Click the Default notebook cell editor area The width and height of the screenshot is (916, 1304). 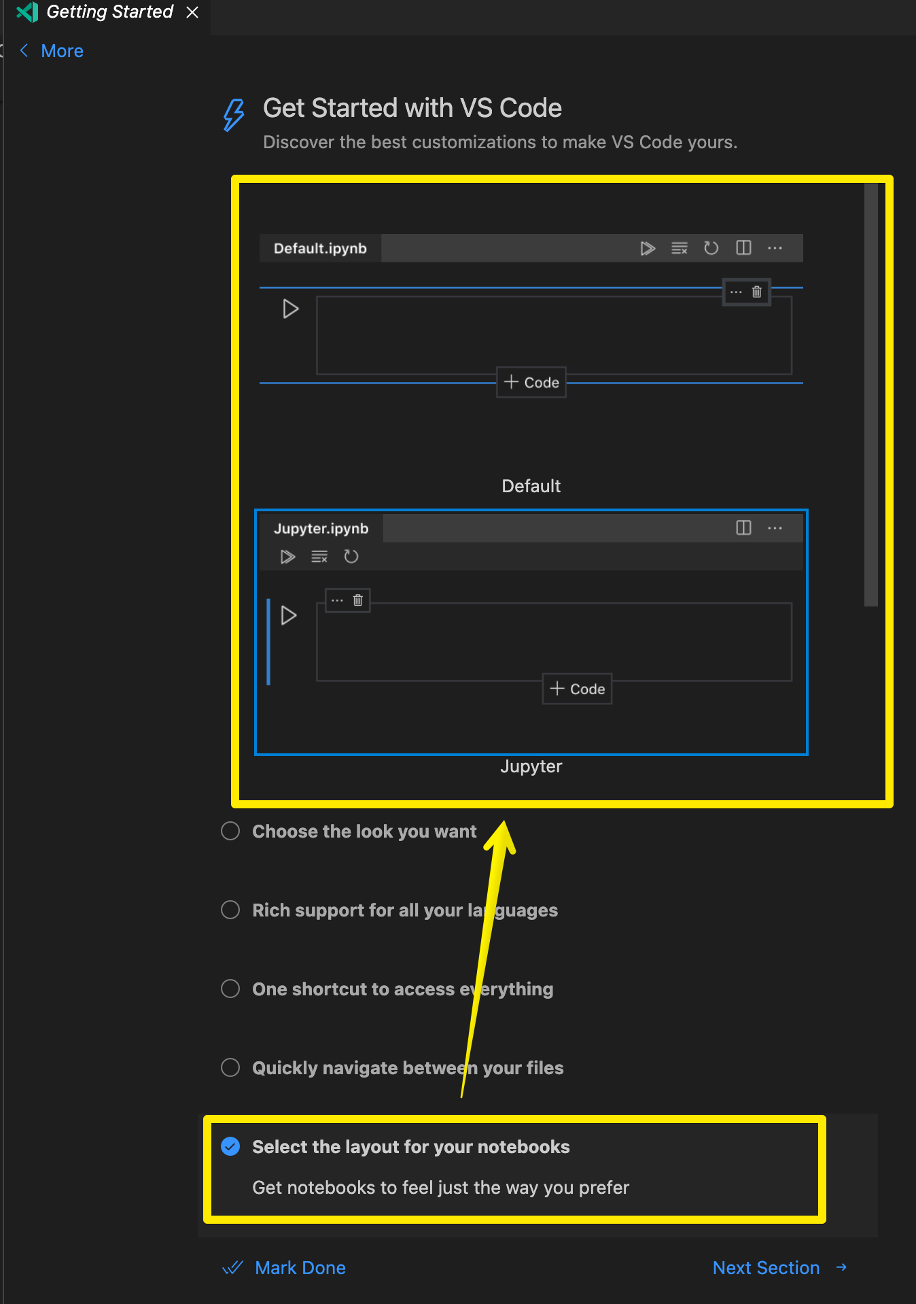point(554,335)
